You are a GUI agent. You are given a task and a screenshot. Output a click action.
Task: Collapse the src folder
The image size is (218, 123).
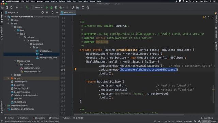[x=9, y=24]
